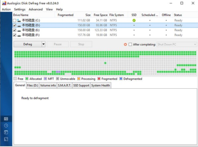Open the Advanced menu
198x147 pixels.
tap(36, 9)
